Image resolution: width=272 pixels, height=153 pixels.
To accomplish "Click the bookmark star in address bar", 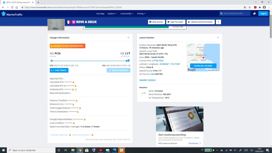I will click(x=249, y=7).
